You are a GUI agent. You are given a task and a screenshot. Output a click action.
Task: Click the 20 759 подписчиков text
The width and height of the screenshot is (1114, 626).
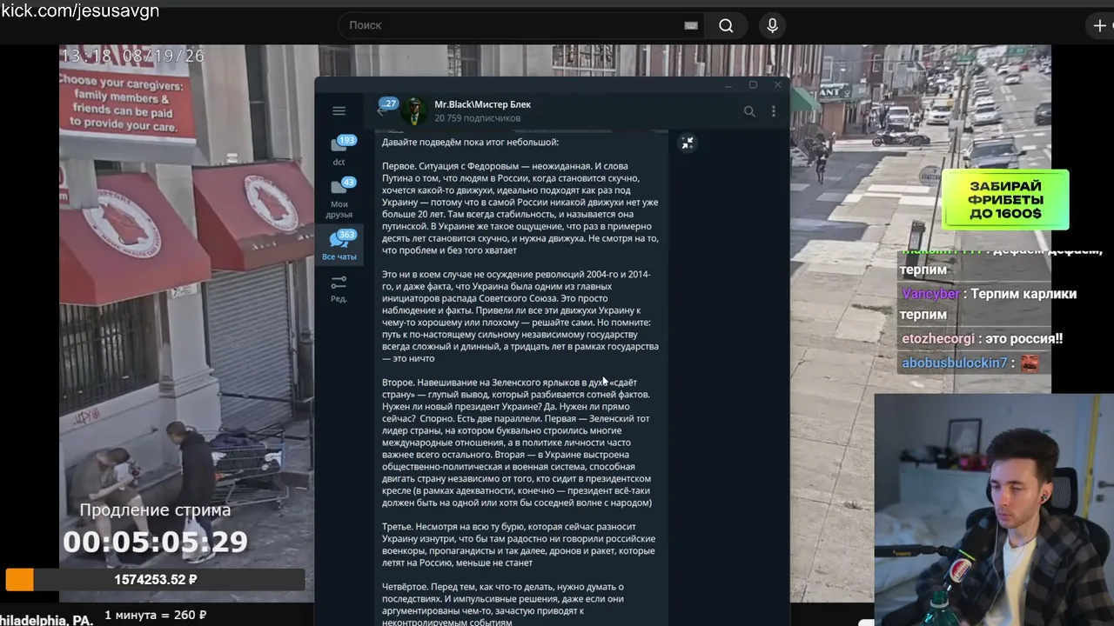pos(478,118)
